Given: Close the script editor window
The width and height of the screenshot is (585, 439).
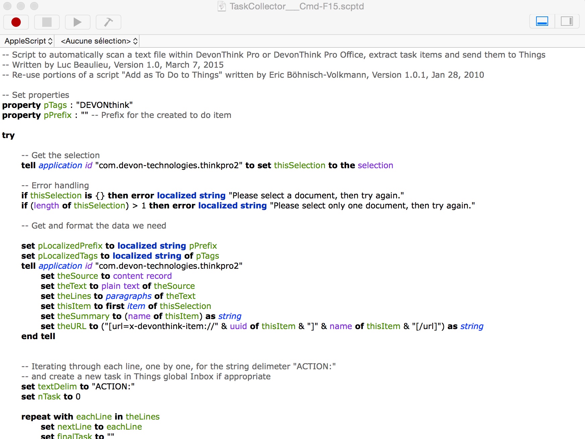Looking at the screenshot, I should (7, 6).
